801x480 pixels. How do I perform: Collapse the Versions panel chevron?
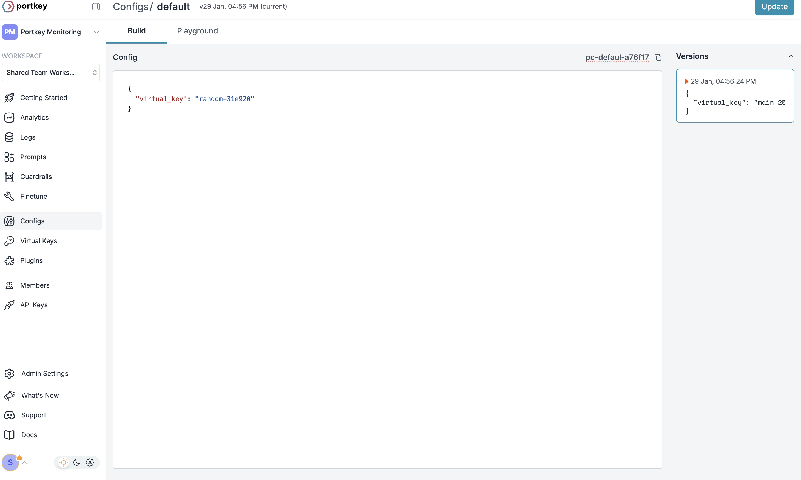(791, 56)
